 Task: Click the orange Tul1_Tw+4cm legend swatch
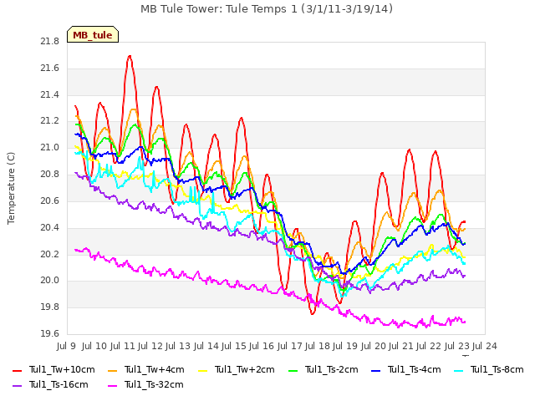point(112,370)
